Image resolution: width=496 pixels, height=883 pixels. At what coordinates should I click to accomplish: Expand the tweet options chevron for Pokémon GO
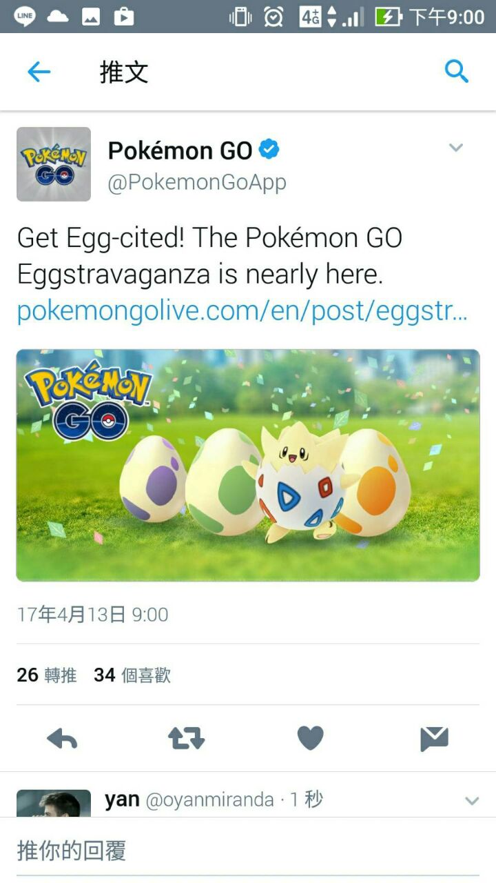click(x=456, y=148)
